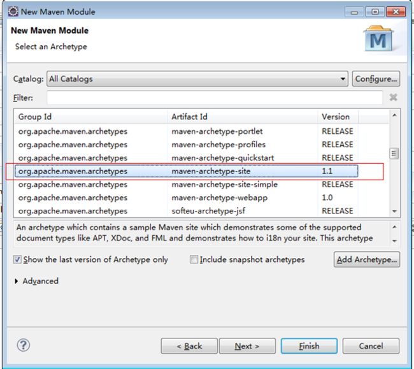Image resolution: width=414 pixels, height=369 pixels.
Task: Open the help question mark icon
Action: (x=24, y=345)
